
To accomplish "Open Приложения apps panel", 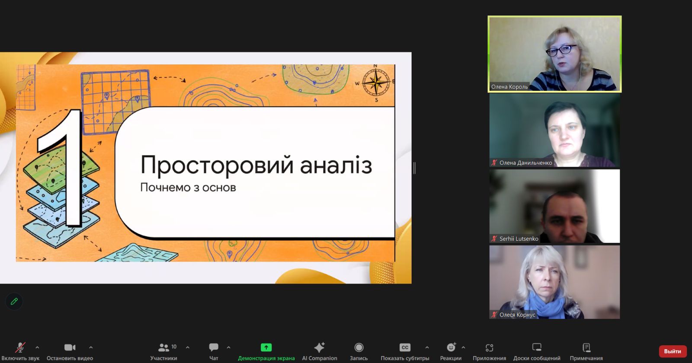I will tap(489, 348).
